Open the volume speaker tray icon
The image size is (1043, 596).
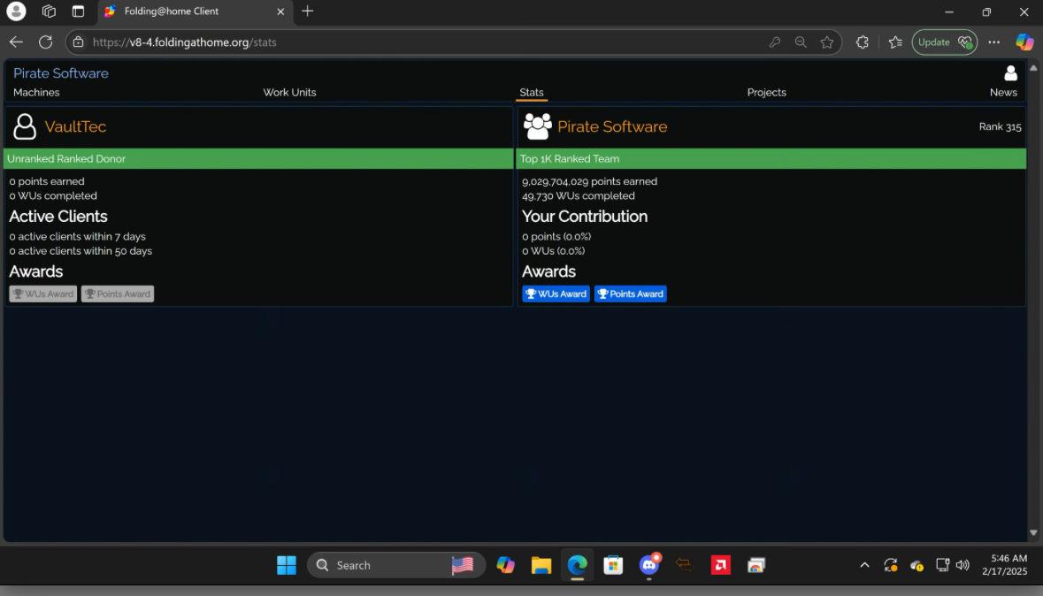coord(962,565)
